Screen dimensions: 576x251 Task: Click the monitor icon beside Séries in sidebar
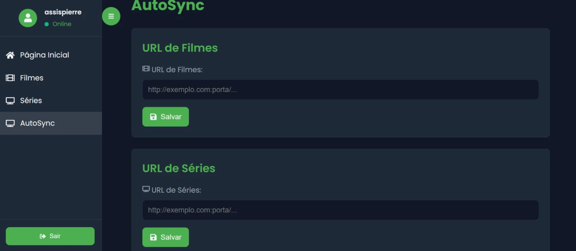[10, 101]
